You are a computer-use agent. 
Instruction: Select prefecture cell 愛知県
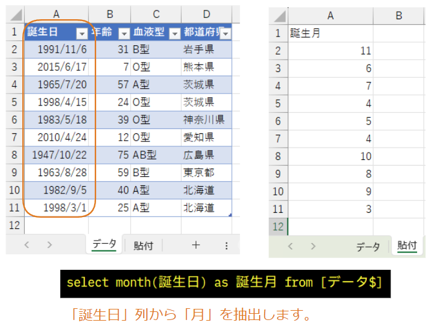click(206, 138)
